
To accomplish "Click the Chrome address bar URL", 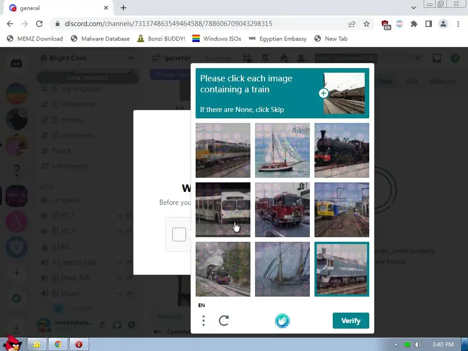I will pyautogui.click(x=168, y=24).
